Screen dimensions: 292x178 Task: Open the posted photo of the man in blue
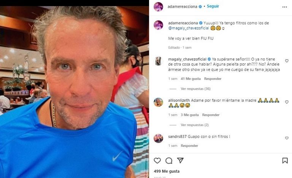[x=74, y=92]
